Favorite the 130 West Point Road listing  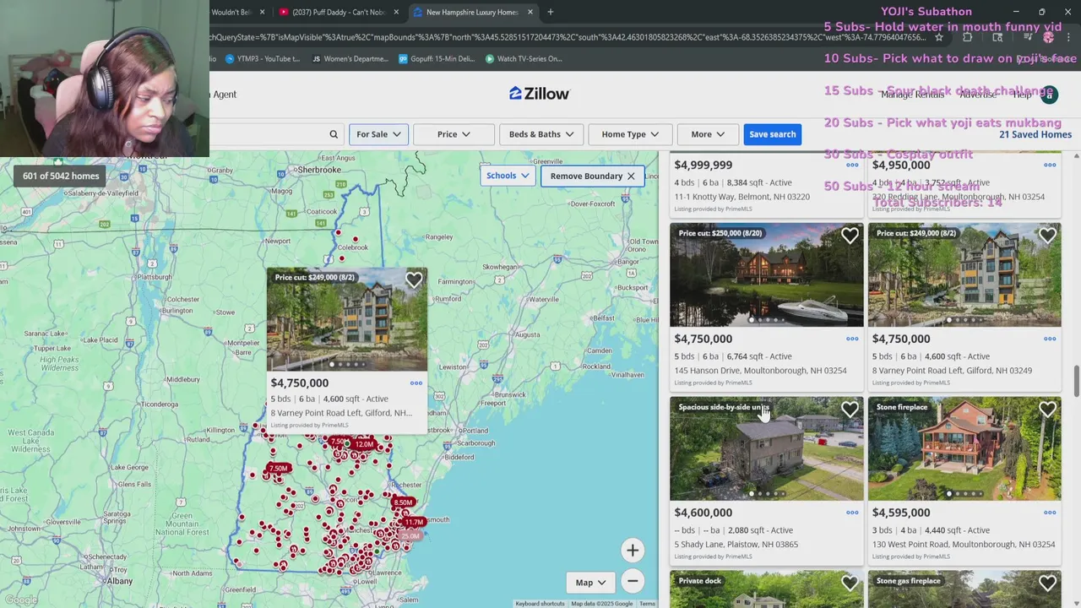(1047, 410)
